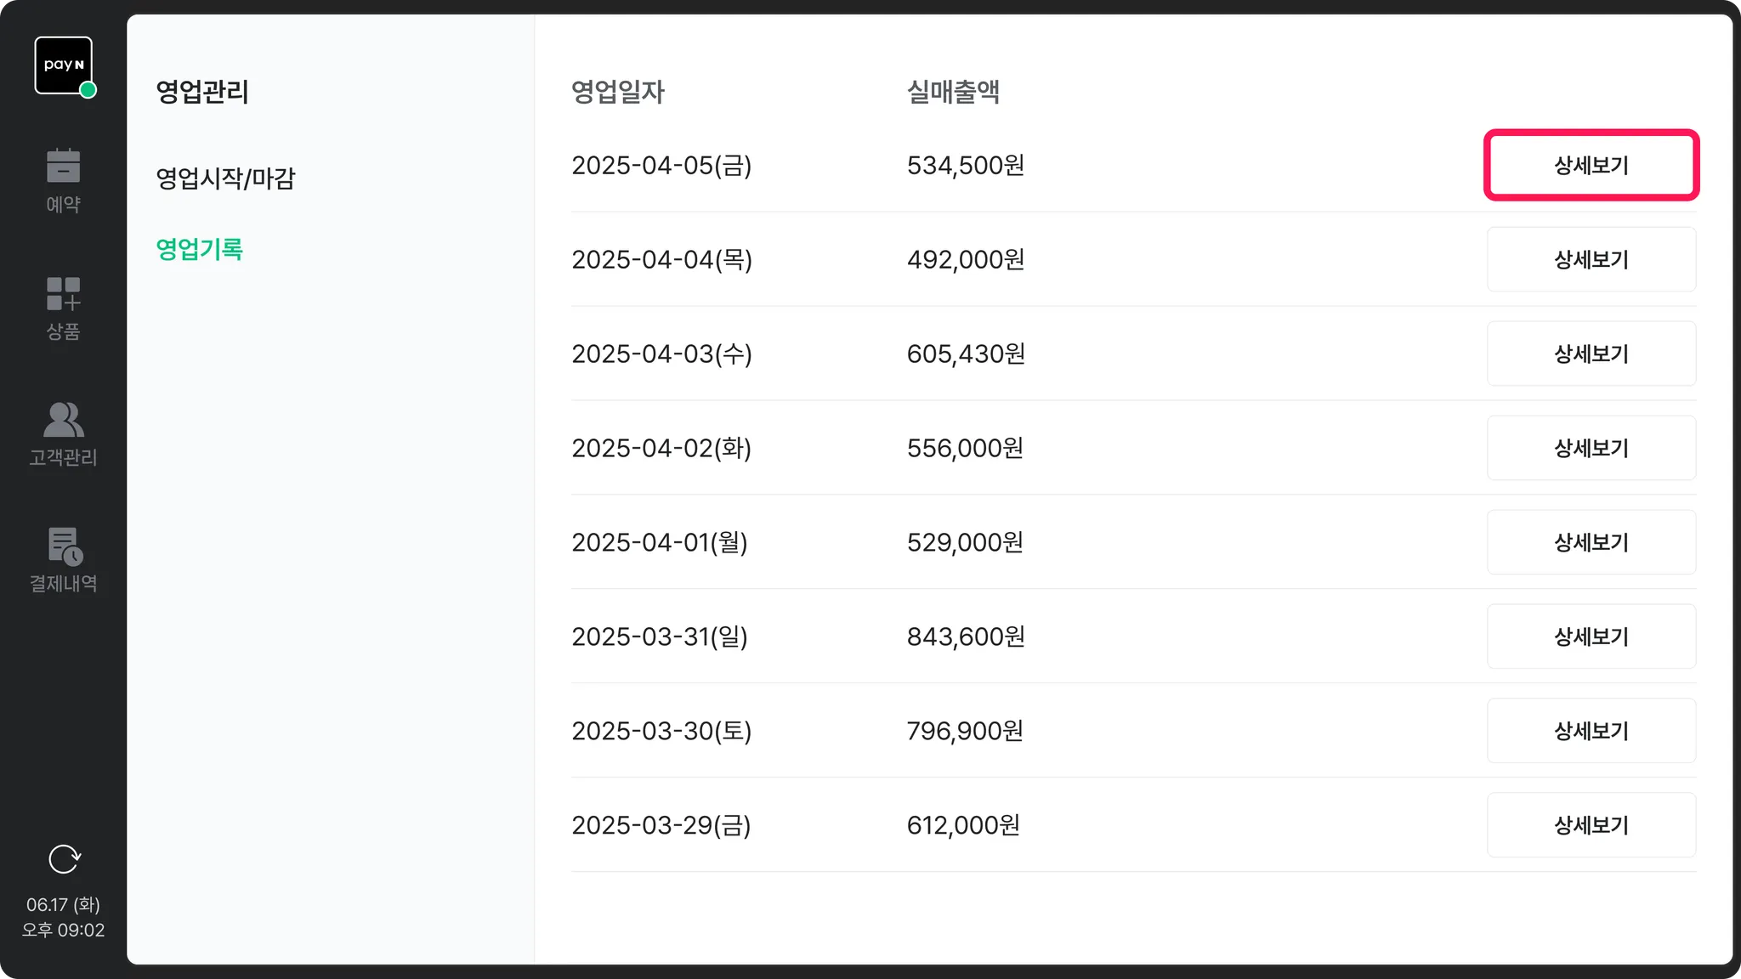Click the 실매출액 column header
1741x979 pixels.
(953, 92)
